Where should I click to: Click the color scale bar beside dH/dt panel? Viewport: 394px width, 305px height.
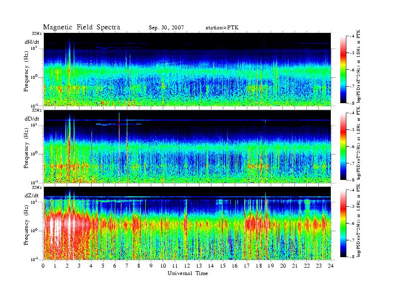[x=343, y=70]
